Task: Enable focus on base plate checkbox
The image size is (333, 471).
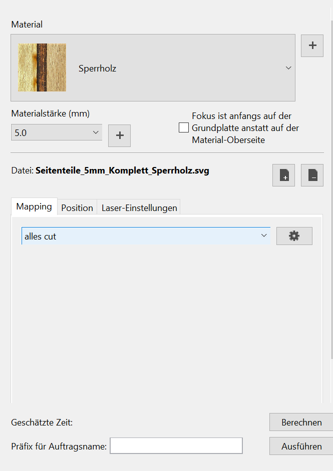Action: (x=184, y=127)
